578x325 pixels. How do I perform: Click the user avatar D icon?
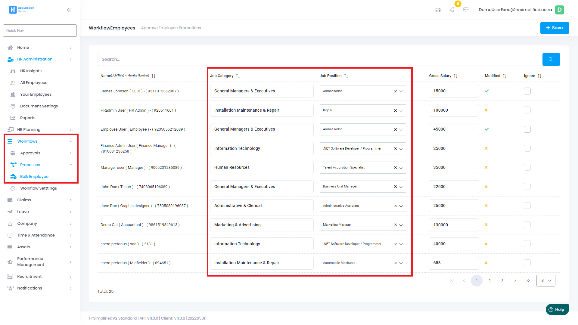(559, 10)
